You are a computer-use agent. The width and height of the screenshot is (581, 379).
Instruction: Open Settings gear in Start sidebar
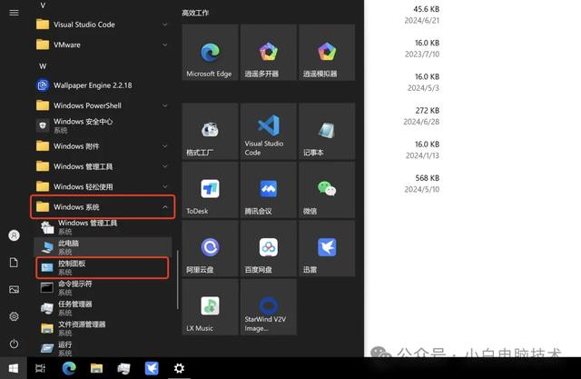pyautogui.click(x=14, y=316)
